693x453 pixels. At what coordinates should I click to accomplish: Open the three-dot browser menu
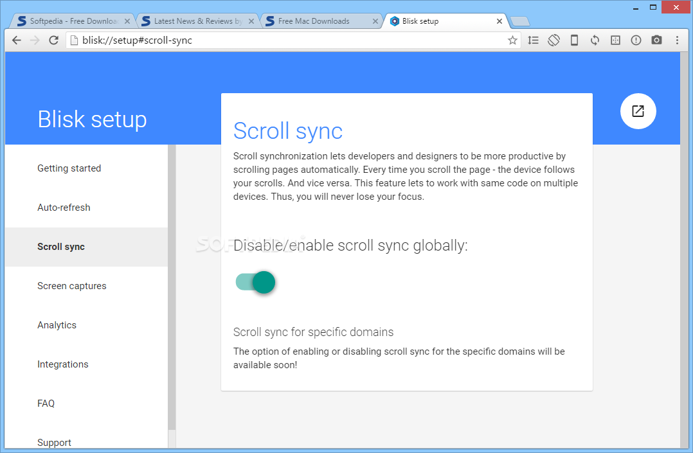pyautogui.click(x=677, y=40)
